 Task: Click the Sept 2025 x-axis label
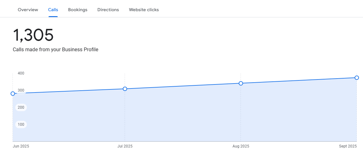(348, 146)
